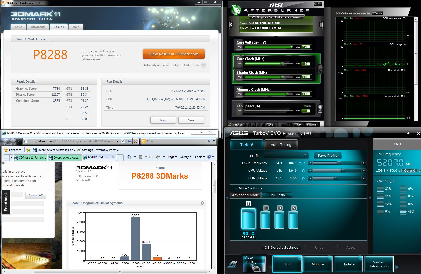Adjust the Core Voltage slider handle
This screenshot has width=421, height=274.
[x=291, y=47]
